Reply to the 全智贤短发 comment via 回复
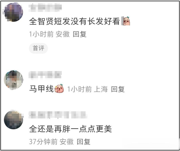This screenshot has width=180, height=151. [80, 34]
